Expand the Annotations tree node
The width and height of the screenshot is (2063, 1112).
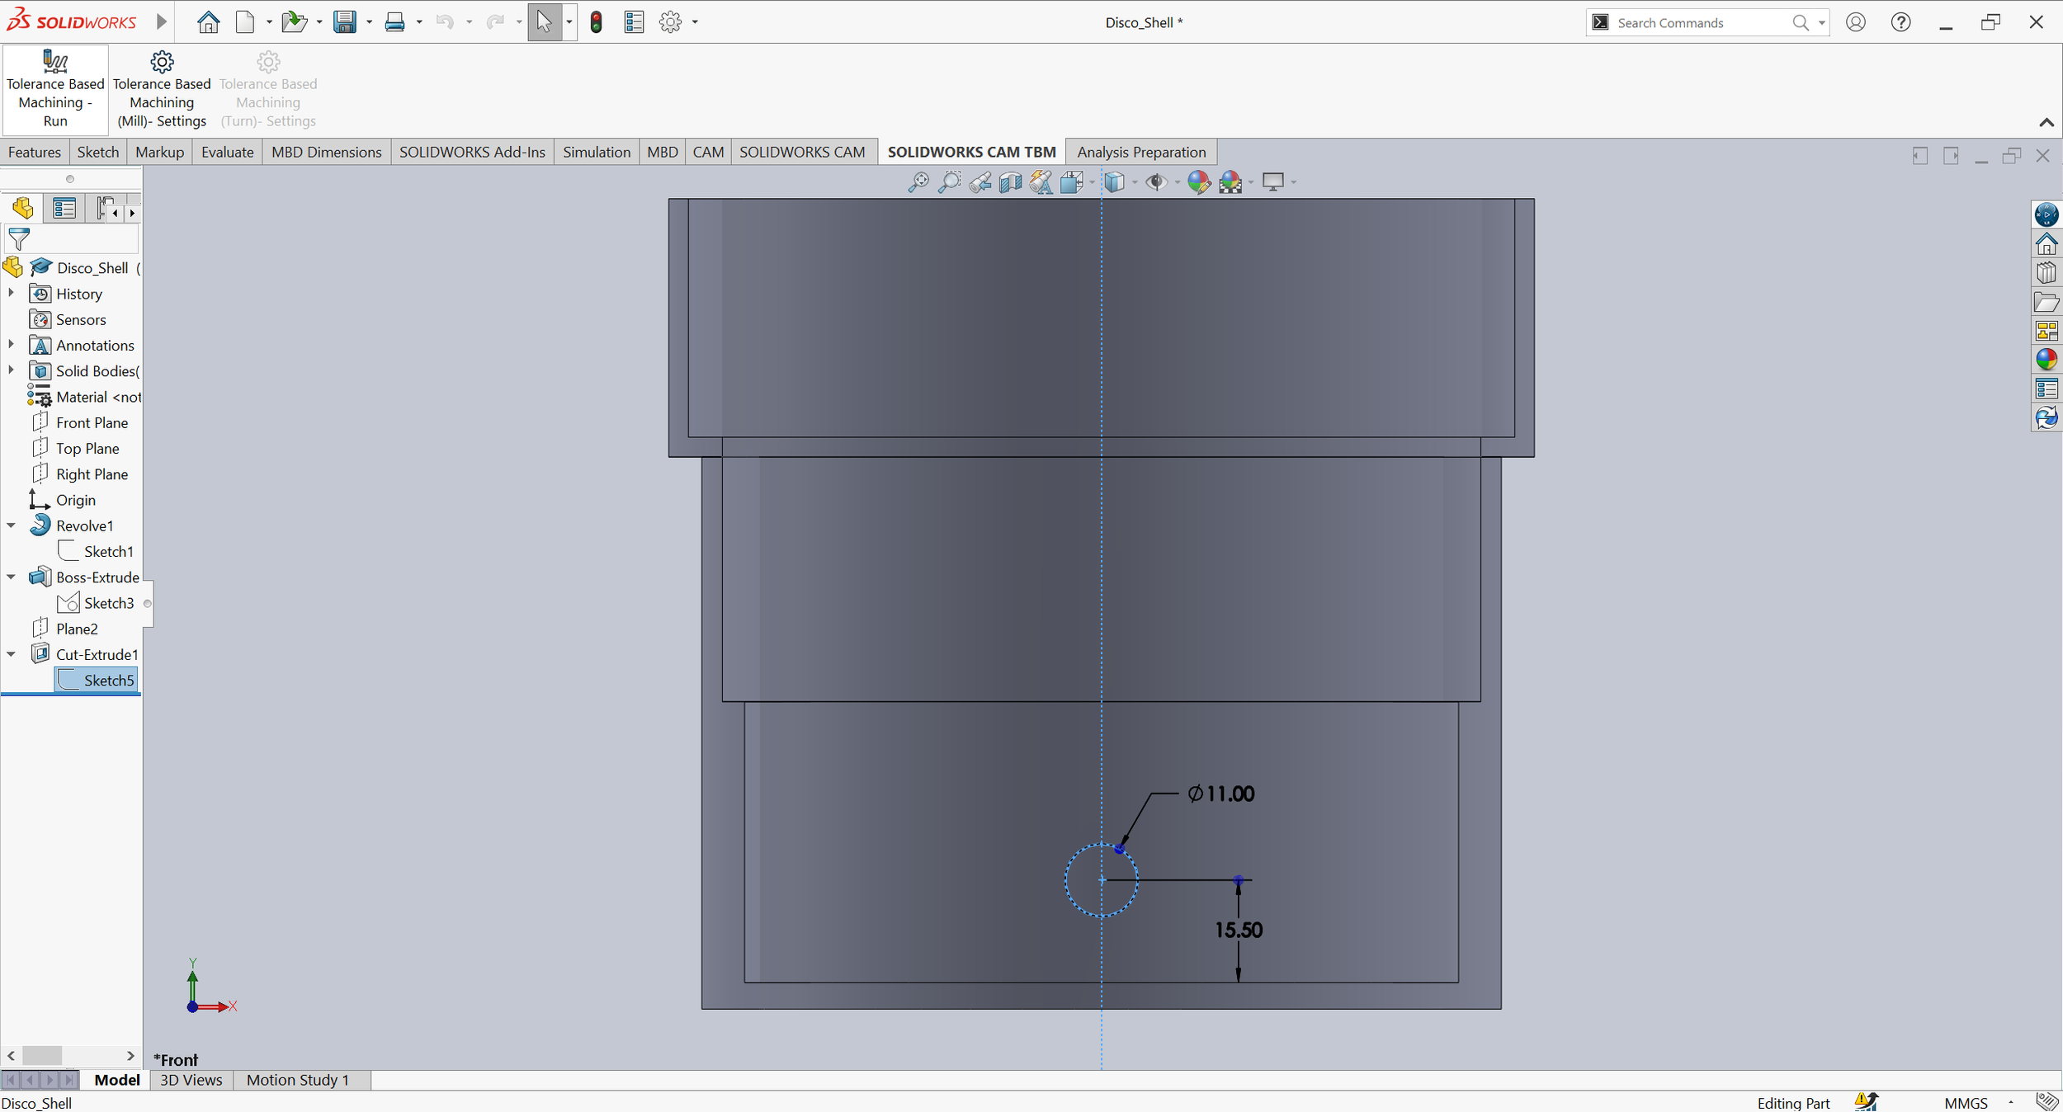coord(11,345)
